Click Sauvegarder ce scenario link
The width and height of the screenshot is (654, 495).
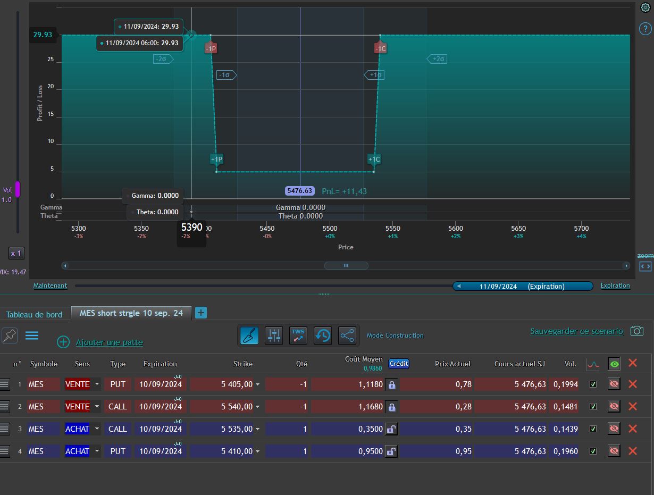click(576, 331)
